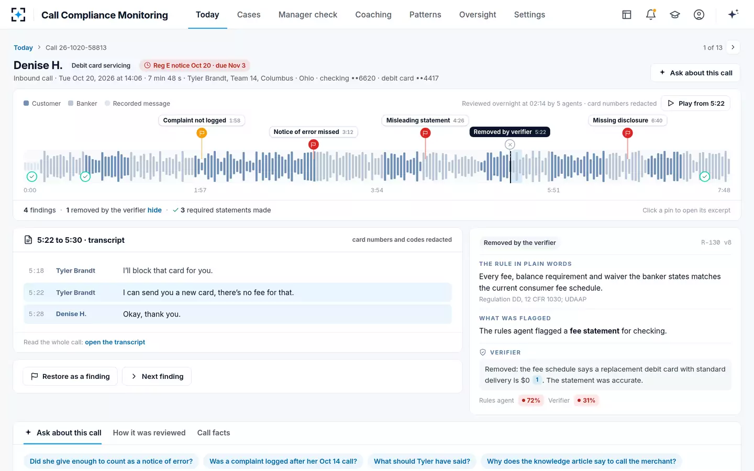Go back via the Today breadcrumb
The height and width of the screenshot is (471, 754).
click(23, 48)
